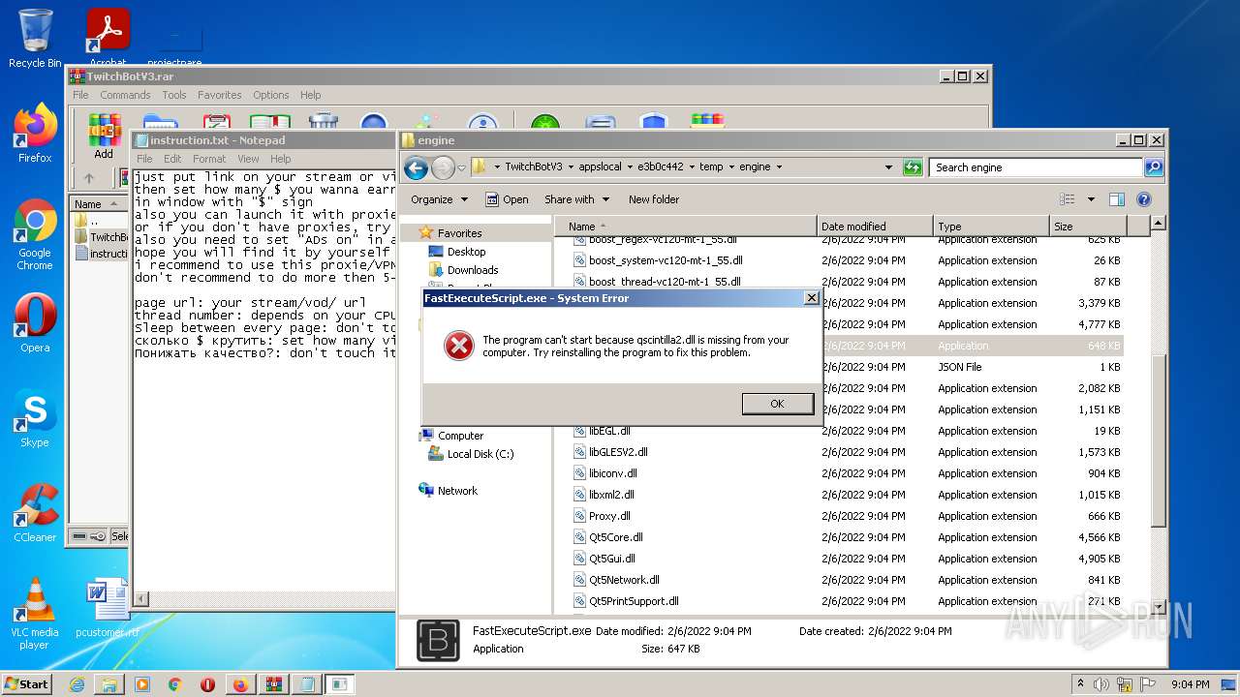Open the view options dropdown arrow
This screenshot has width=1240, height=697.
click(x=1091, y=199)
